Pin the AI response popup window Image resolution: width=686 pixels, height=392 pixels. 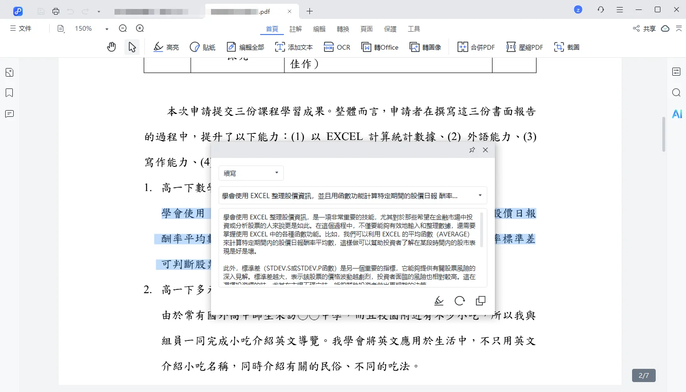click(x=472, y=150)
